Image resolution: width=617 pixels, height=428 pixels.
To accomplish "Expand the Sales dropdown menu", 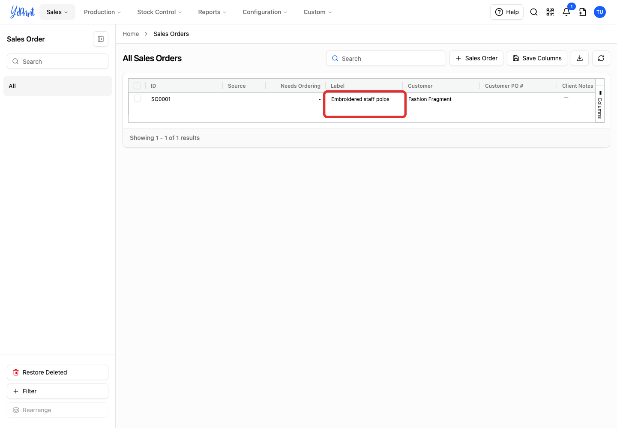I will 57,12.
